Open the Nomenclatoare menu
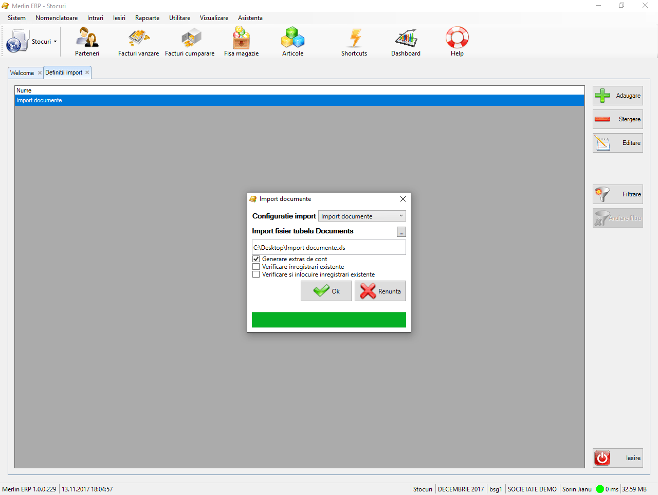 click(x=57, y=18)
